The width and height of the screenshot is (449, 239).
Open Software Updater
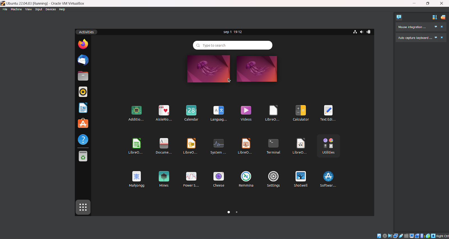(x=328, y=179)
